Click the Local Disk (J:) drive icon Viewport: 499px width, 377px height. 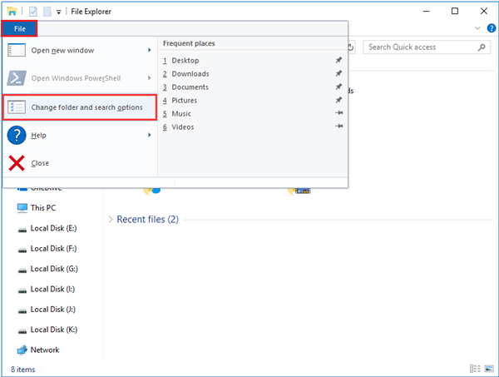[22, 310]
